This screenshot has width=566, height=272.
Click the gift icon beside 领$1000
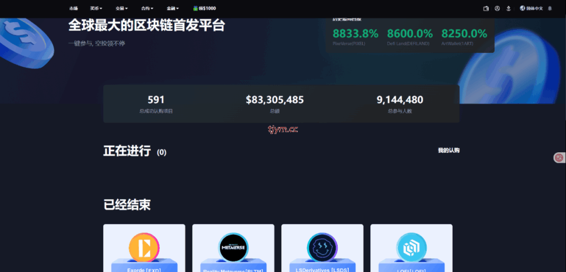click(196, 9)
